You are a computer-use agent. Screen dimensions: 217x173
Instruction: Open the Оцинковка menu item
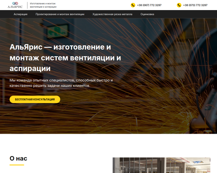coord(147,14)
